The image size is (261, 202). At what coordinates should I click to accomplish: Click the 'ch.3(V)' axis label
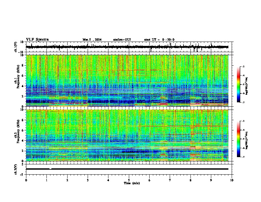[x=16, y=170]
